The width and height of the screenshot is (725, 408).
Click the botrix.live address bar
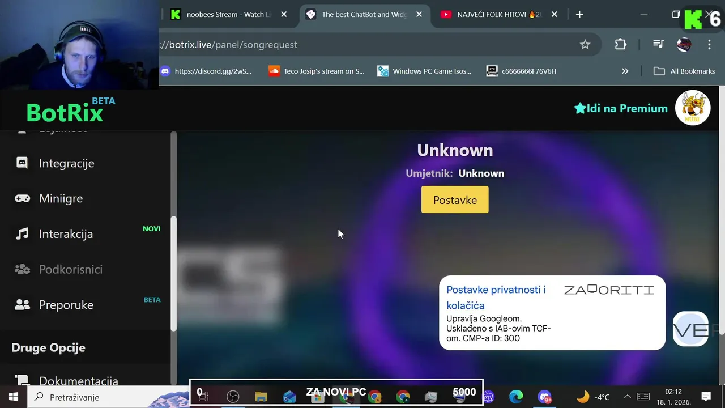pyautogui.click(x=362, y=44)
